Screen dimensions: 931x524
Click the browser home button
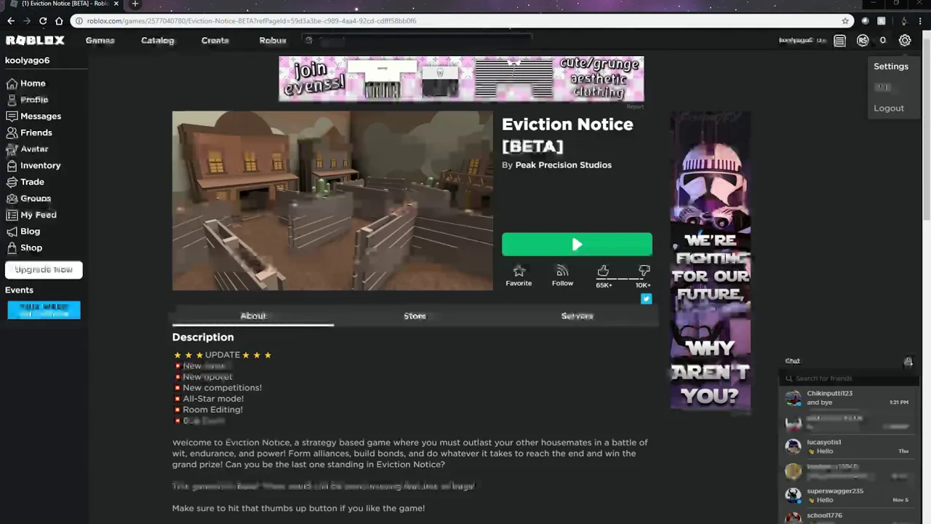(x=59, y=21)
